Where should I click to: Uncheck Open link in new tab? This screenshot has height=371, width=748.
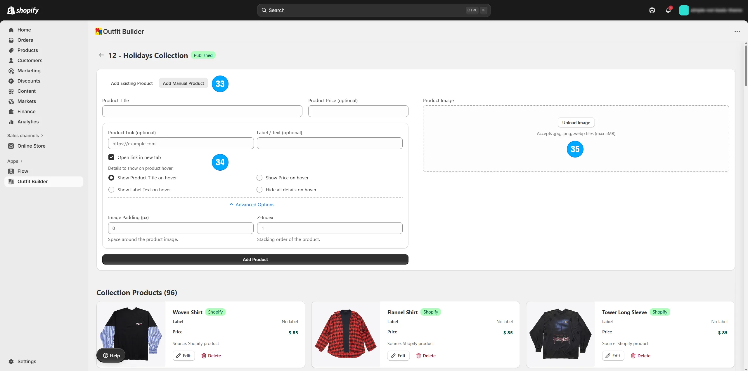click(111, 157)
